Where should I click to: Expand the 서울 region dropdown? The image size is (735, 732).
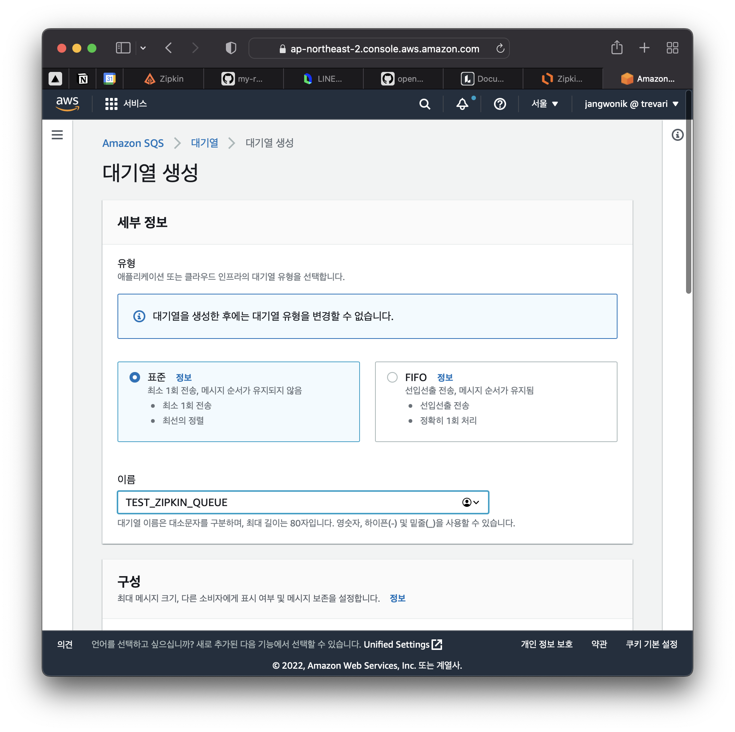click(544, 104)
